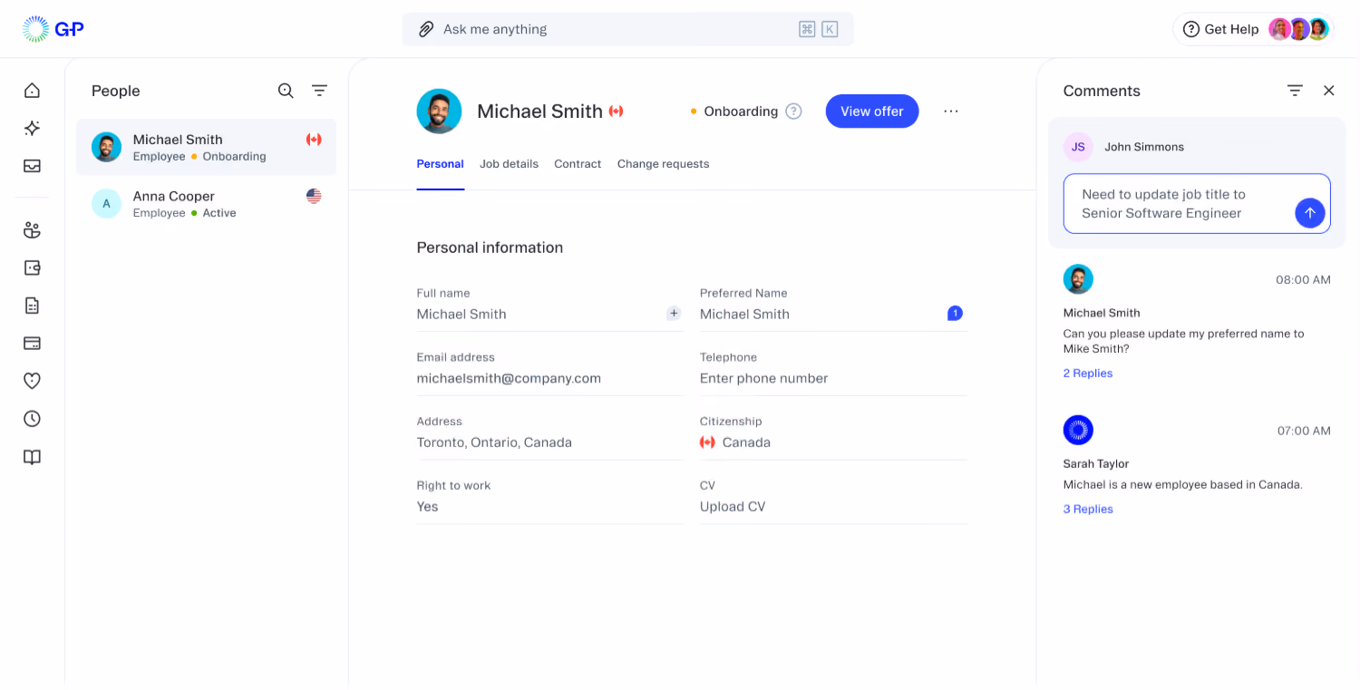Open the Payment card icon in sidebar

point(32,343)
